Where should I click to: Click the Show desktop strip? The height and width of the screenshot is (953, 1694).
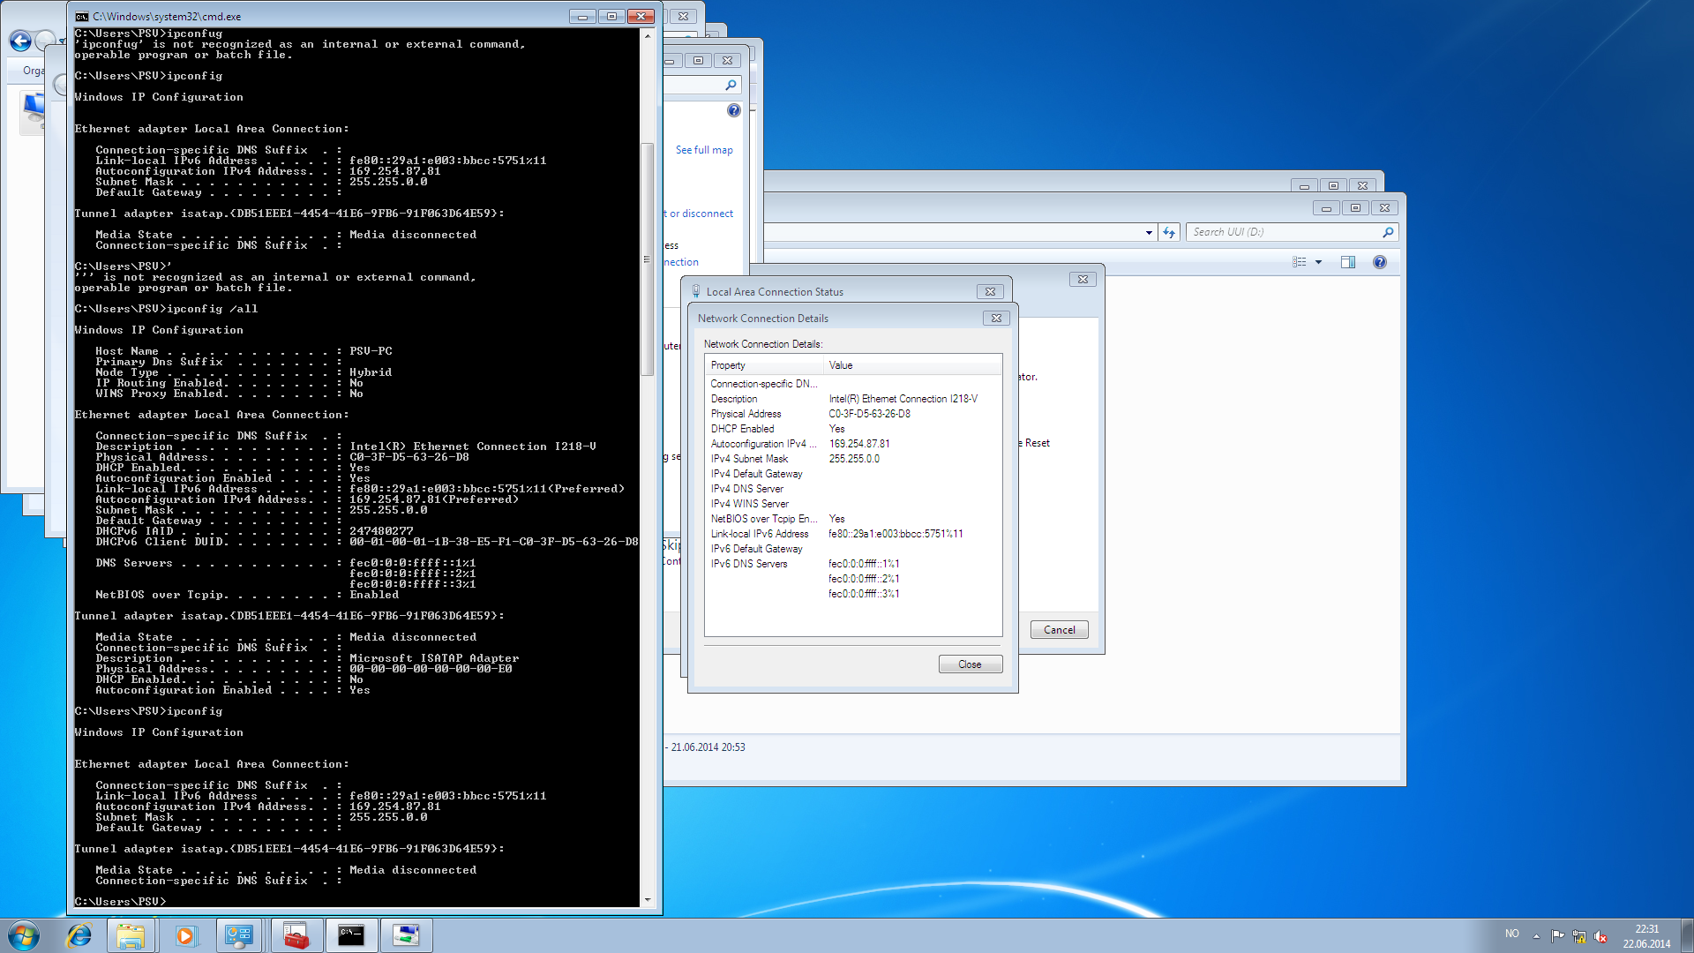click(x=1687, y=935)
